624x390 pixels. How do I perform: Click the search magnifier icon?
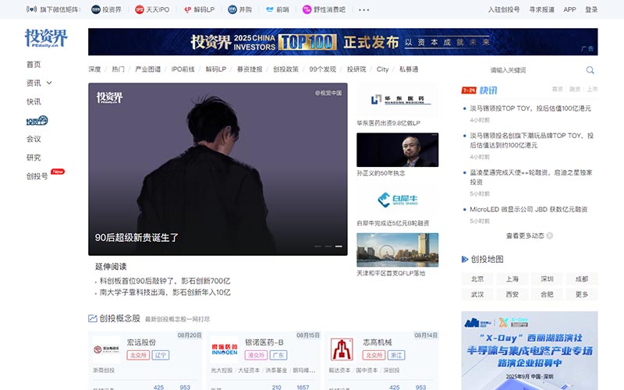click(x=590, y=70)
